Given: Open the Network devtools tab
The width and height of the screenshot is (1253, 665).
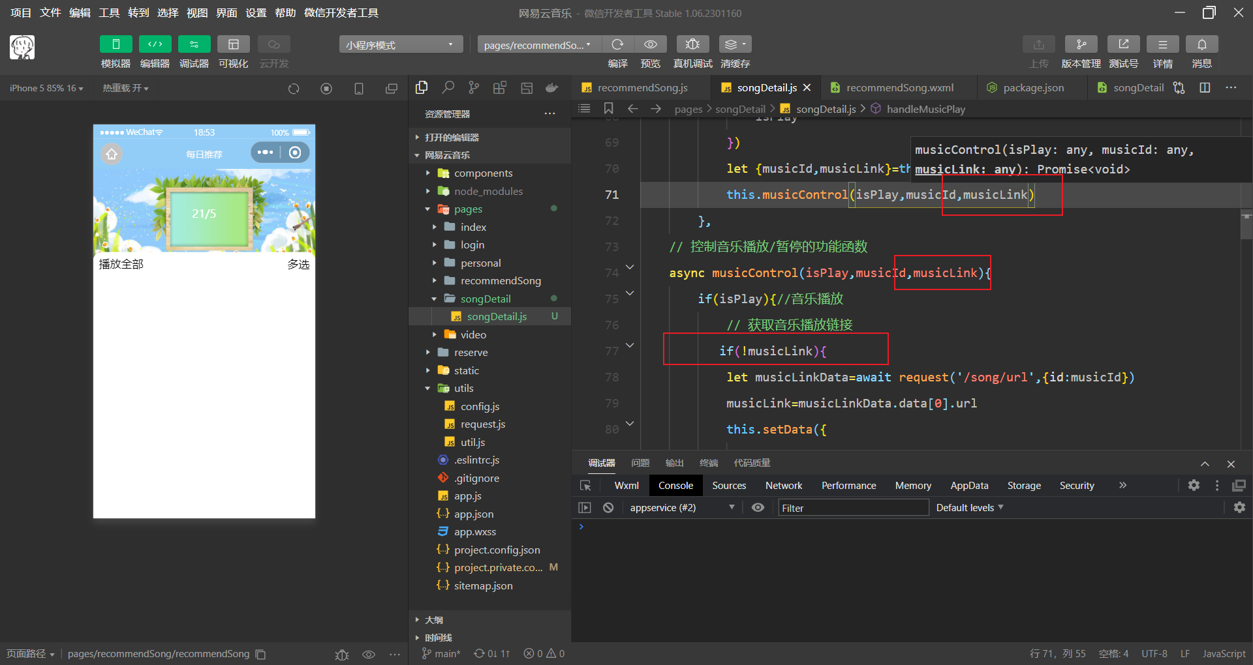Looking at the screenshot, I should [784, 485].
